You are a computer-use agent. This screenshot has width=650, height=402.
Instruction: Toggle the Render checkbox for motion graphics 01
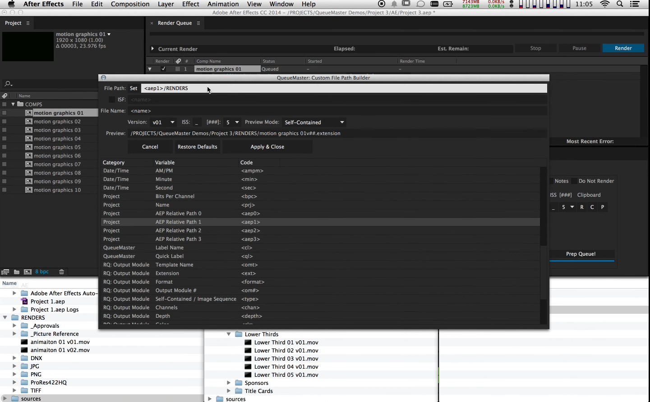pos(163,68)
